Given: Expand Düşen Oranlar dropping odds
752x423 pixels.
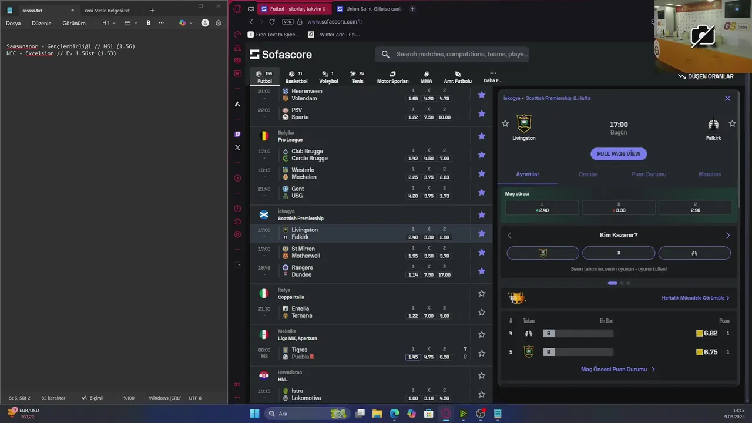Looking at the screenshot, I should [x=706, y=76].
